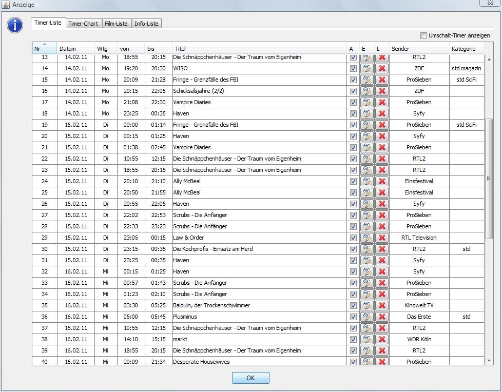The image size is (502, 392).
Task: Delete the markt timer entry
Action: pos(381,339)
